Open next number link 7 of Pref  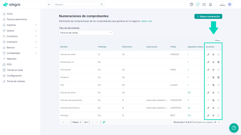[188, 85]
